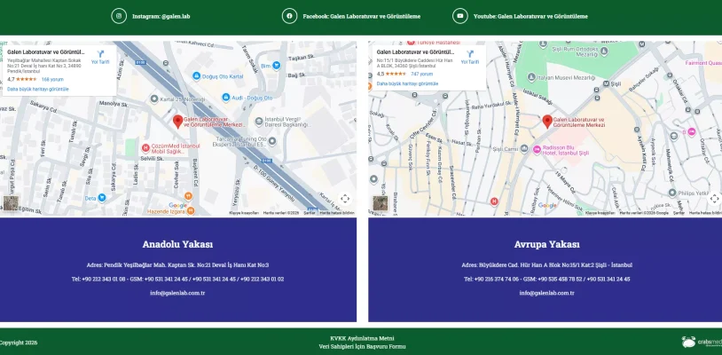Click info@galenlab.com.tr under Anadolu Yakası
This screenshot has width=722, height=355.
[177, 292]
